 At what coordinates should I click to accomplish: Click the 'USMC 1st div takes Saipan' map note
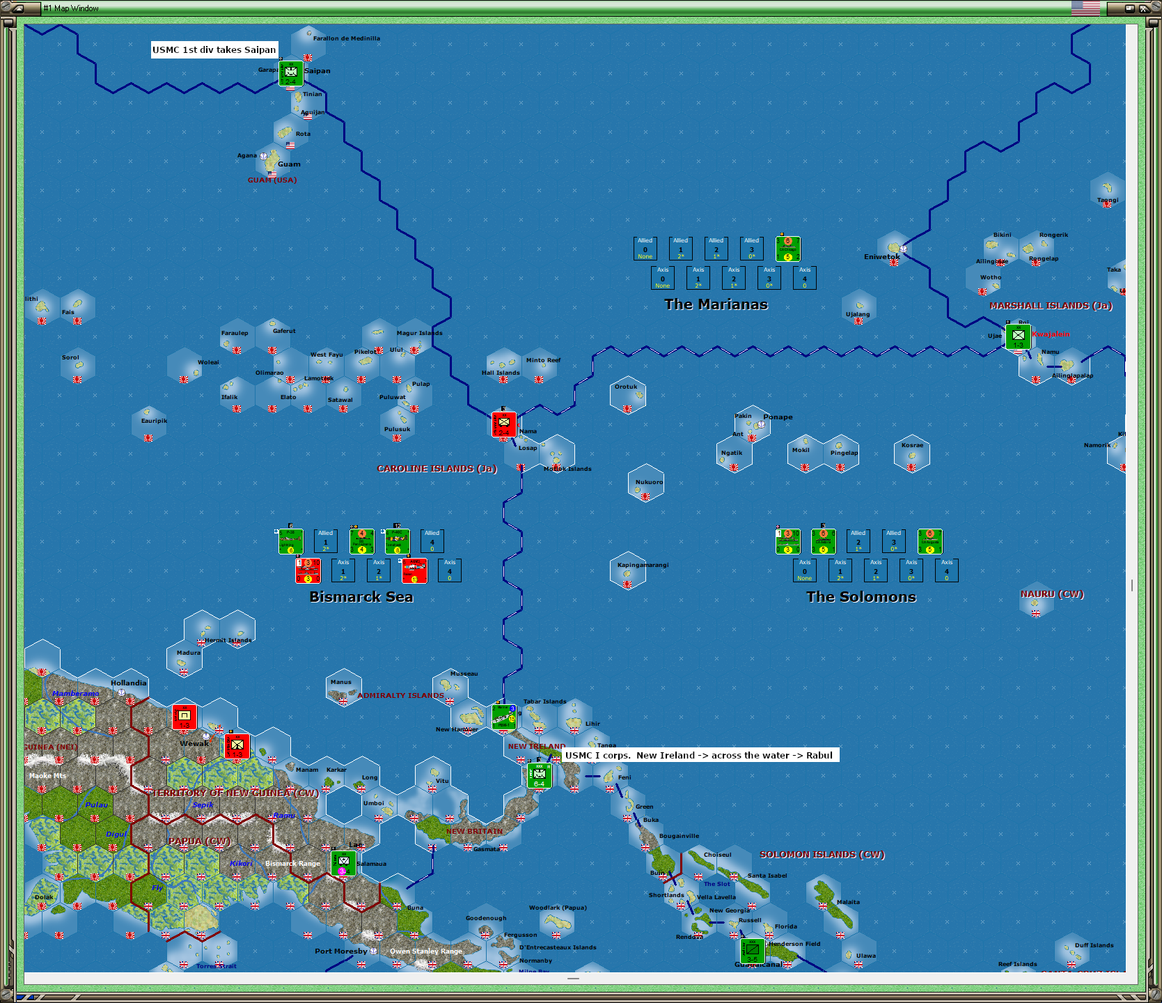tap(214, 49)
